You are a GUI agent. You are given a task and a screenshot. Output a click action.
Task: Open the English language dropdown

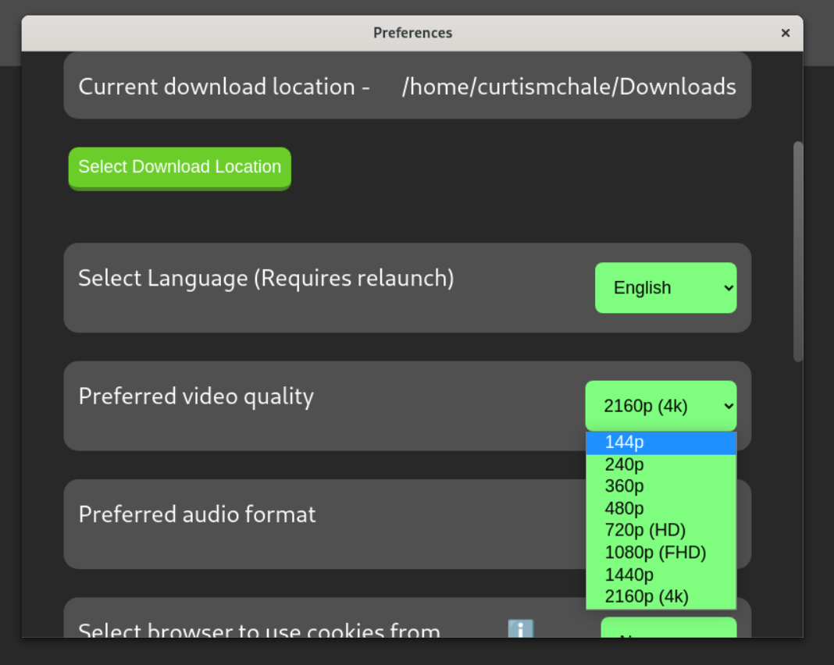tap(665, 288)
